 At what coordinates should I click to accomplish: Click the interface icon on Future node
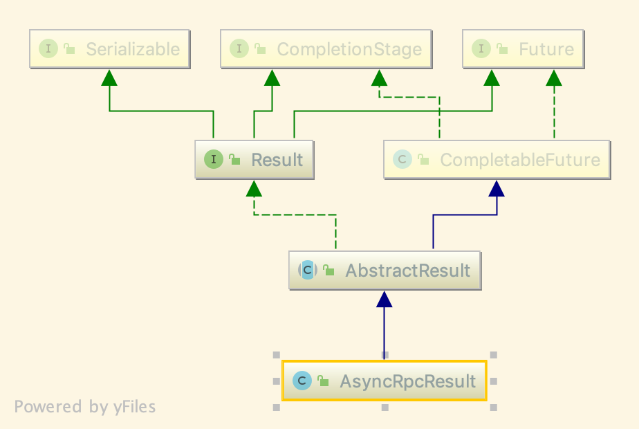coord(481,48)
